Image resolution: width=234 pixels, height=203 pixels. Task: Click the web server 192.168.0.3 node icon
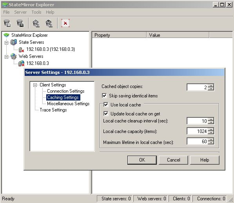click(x=21, y=63)
